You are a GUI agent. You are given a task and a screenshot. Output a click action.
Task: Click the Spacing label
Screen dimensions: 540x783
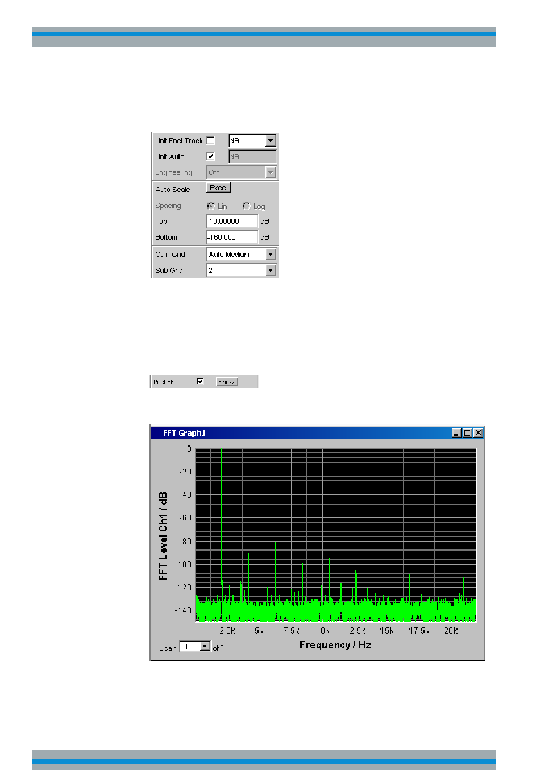tap(168, 206)
